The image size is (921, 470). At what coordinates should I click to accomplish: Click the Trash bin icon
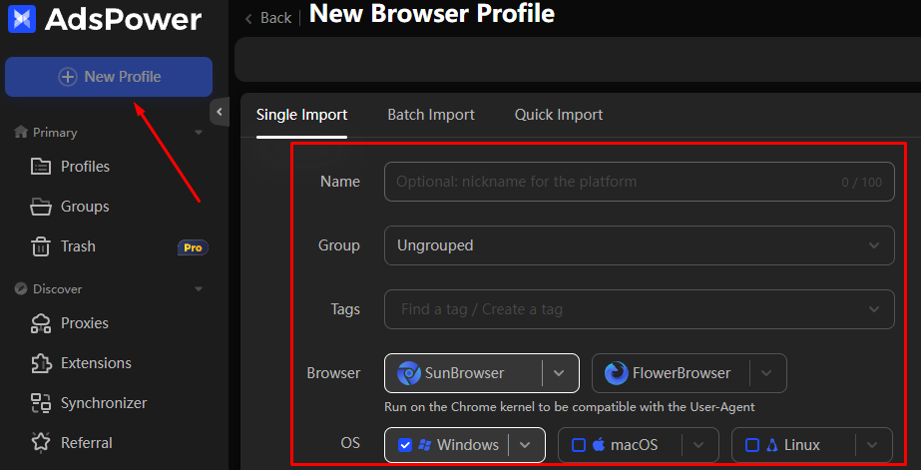pyautogui.click(x=41, y=246)
